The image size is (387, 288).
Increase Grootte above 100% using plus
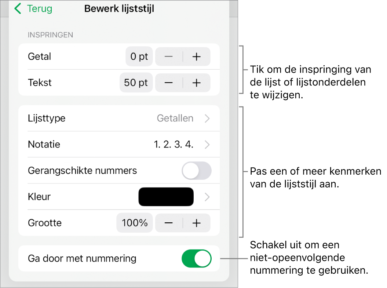pos(197,222)
